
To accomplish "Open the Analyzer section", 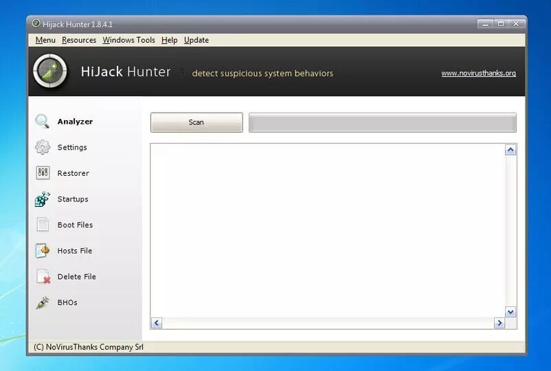I will (75, 122).
